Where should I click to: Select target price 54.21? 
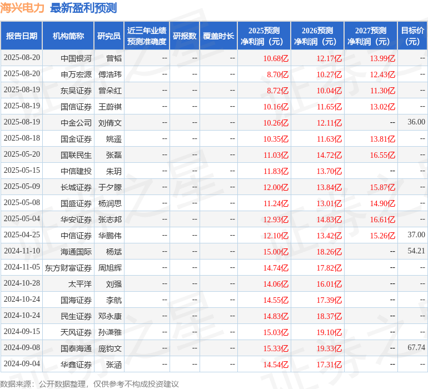[416, 251]
